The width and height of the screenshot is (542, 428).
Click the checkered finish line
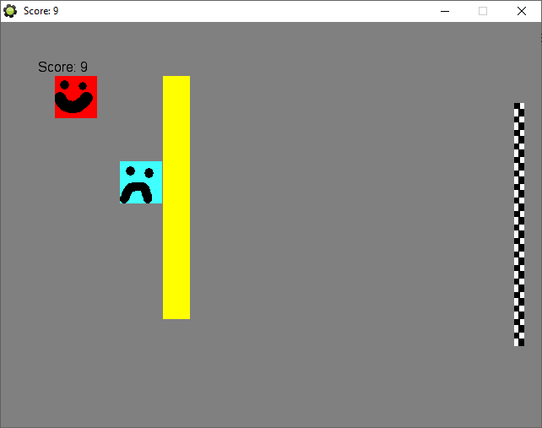[519, 225]
